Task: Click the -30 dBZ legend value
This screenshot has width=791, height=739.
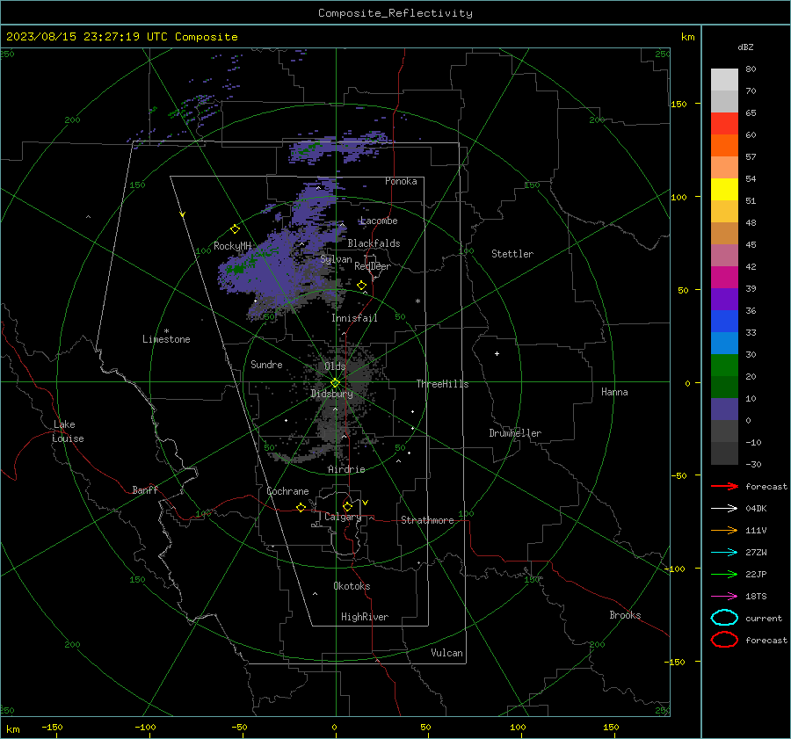Action: pos(753,464)
